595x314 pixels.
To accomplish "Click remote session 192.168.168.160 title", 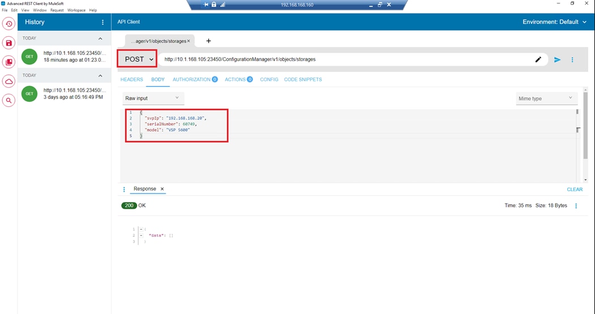I will click(x=297, y=5).
